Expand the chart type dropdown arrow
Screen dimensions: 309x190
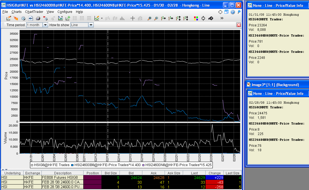[x=102, y=18]
